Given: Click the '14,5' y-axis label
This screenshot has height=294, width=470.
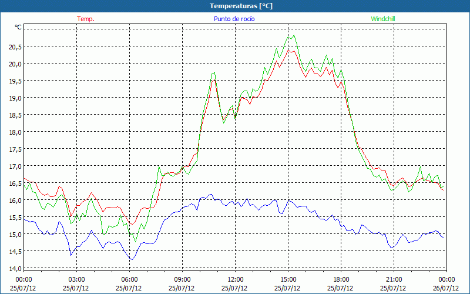Looking at the screenshot, I should pos(16,252).
